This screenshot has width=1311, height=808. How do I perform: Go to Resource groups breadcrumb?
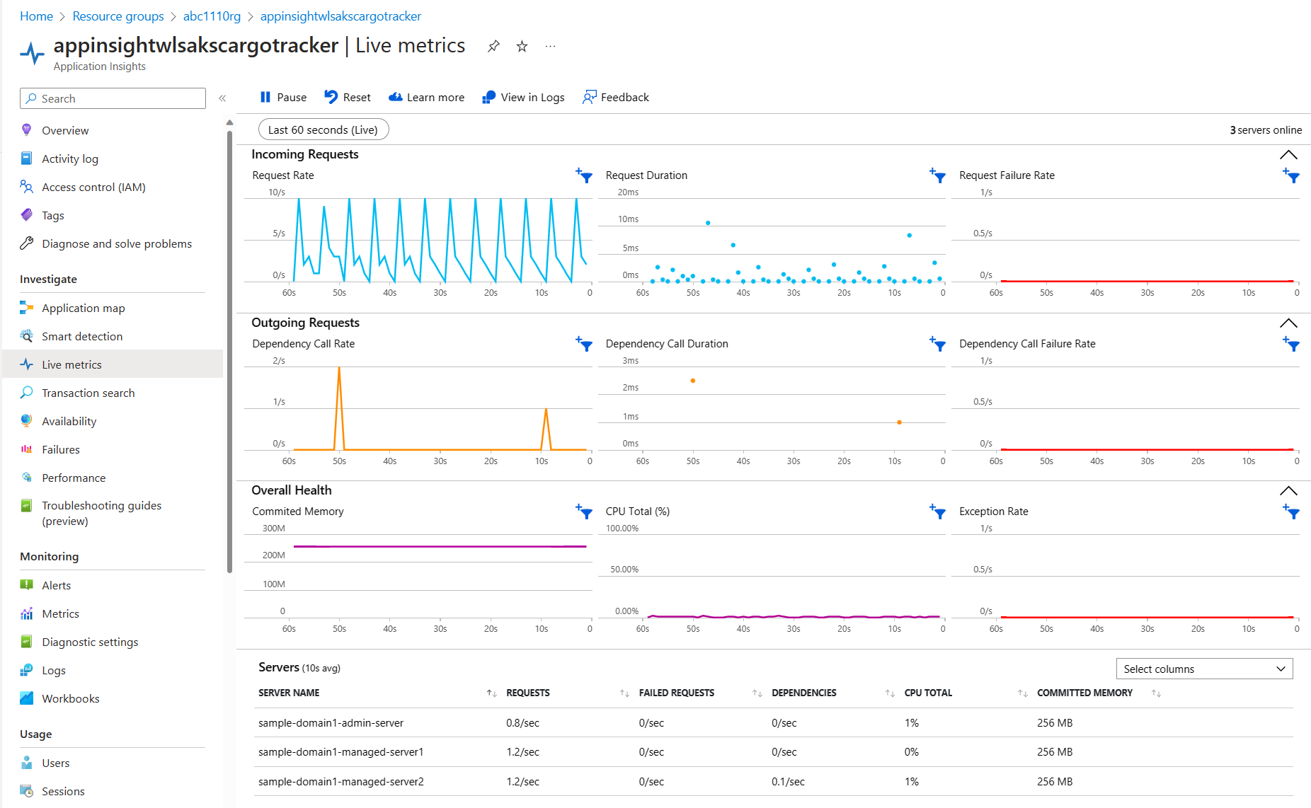(x=118, y=16)
